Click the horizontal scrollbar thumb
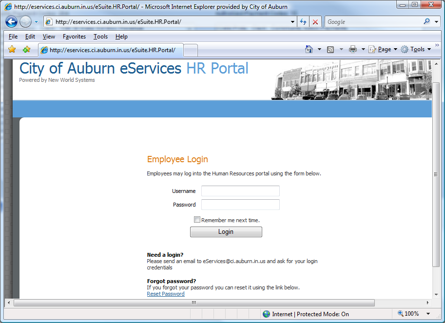Image resolution: width=445 pixels, height=323 pixels. (x=194, y=303)
